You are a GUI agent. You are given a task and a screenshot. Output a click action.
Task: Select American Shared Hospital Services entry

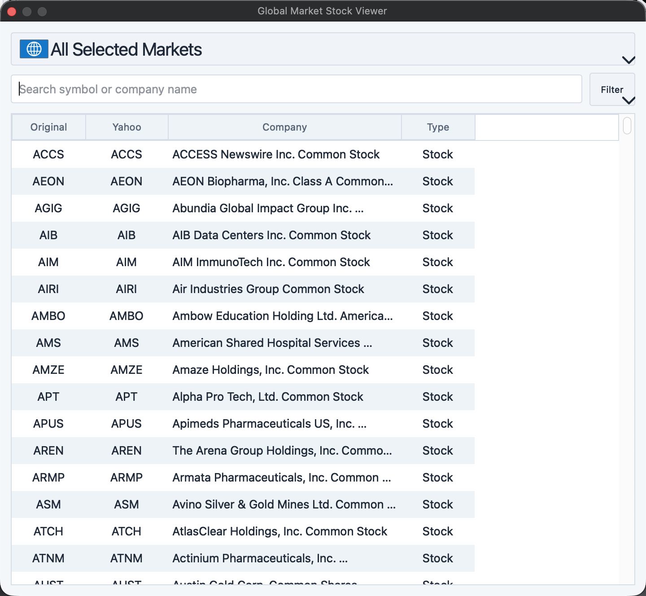(x=272, y=343)
